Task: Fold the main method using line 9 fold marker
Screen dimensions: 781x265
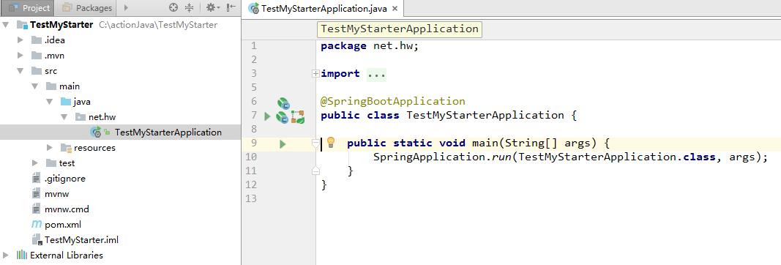Action: click(x=315, y=143)
